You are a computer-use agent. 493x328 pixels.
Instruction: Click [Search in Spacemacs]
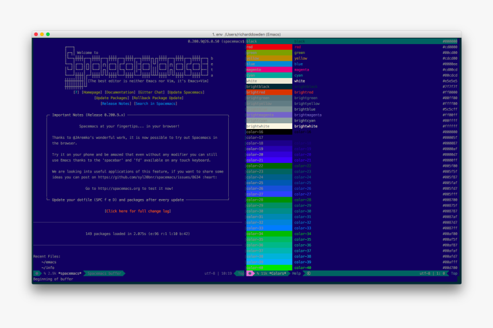(155, 103)
